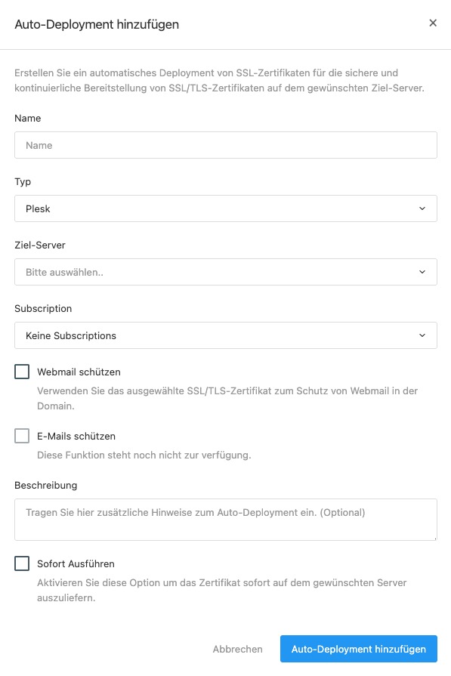
Task: Click the 'E-Mails schützen' label text
Action: click(x=76, y=436)
